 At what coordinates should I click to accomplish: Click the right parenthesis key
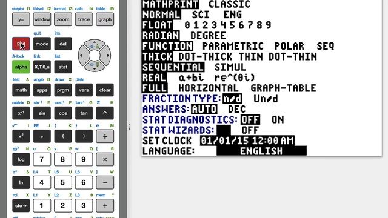pos(84,136)
